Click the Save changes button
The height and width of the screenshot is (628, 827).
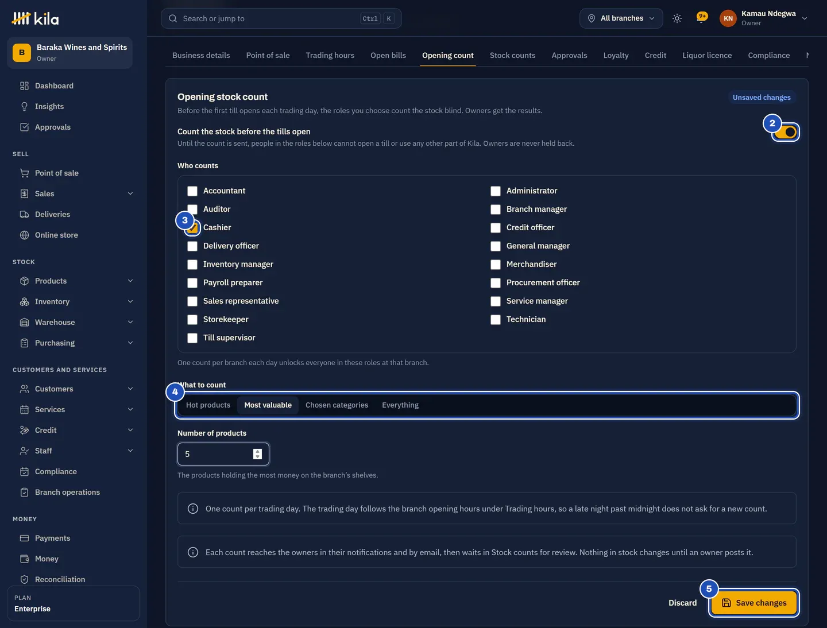click(753, 603)
